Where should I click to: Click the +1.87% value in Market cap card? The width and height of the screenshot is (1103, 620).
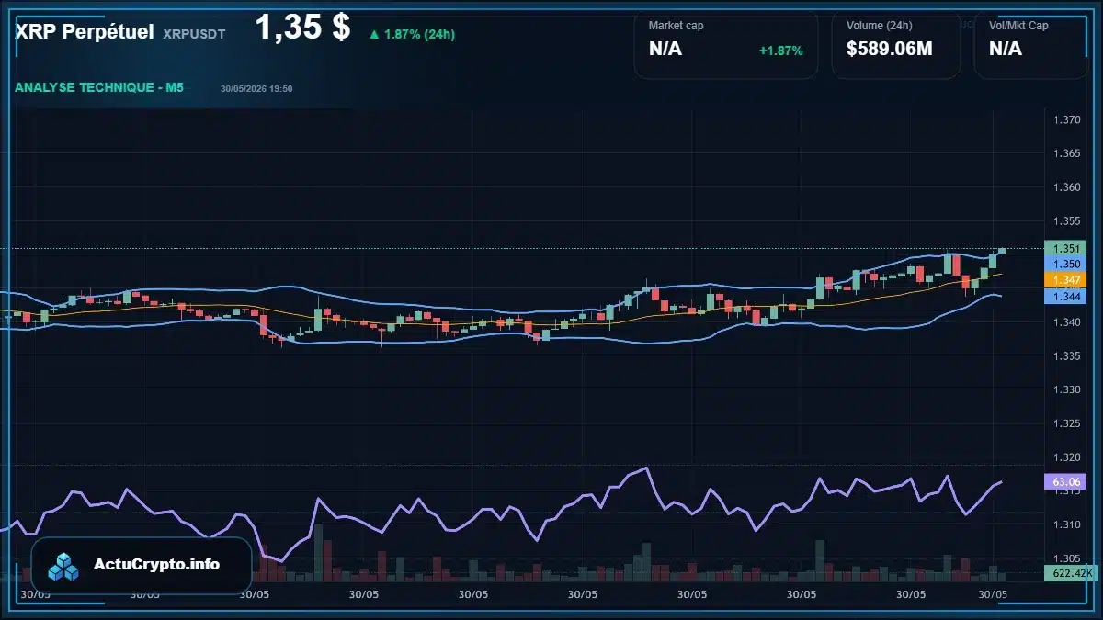781,51
